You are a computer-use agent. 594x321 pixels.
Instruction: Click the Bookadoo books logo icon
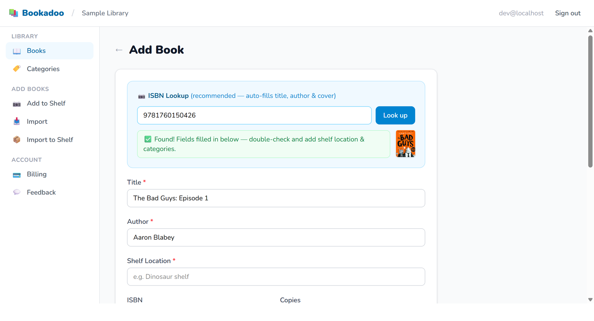tap(14, 13)
